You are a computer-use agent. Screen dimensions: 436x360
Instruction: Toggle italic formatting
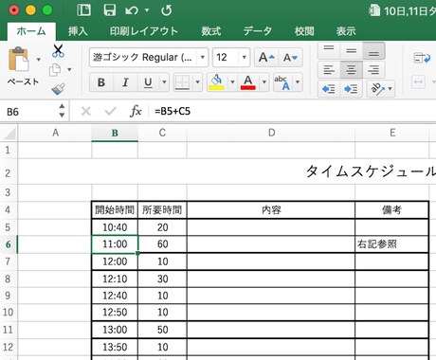pyautogui.click(x=125, y=82)
